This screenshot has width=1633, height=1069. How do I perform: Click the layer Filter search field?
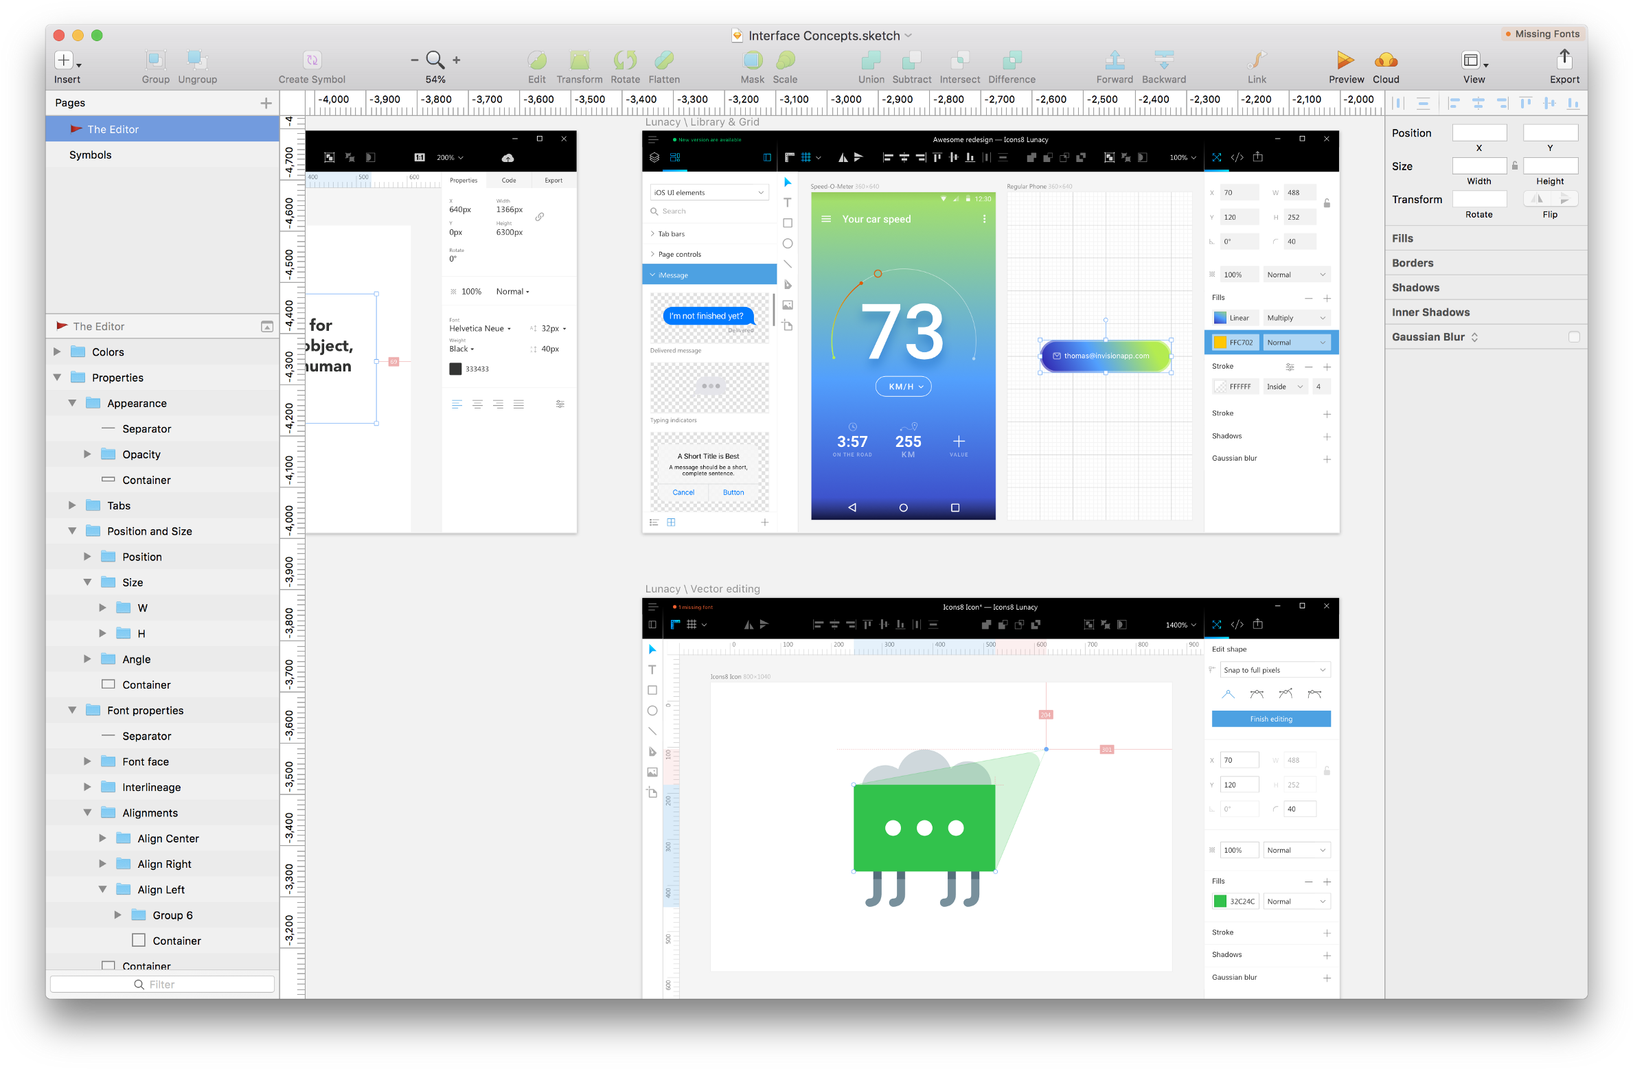[x=163, y=985]
